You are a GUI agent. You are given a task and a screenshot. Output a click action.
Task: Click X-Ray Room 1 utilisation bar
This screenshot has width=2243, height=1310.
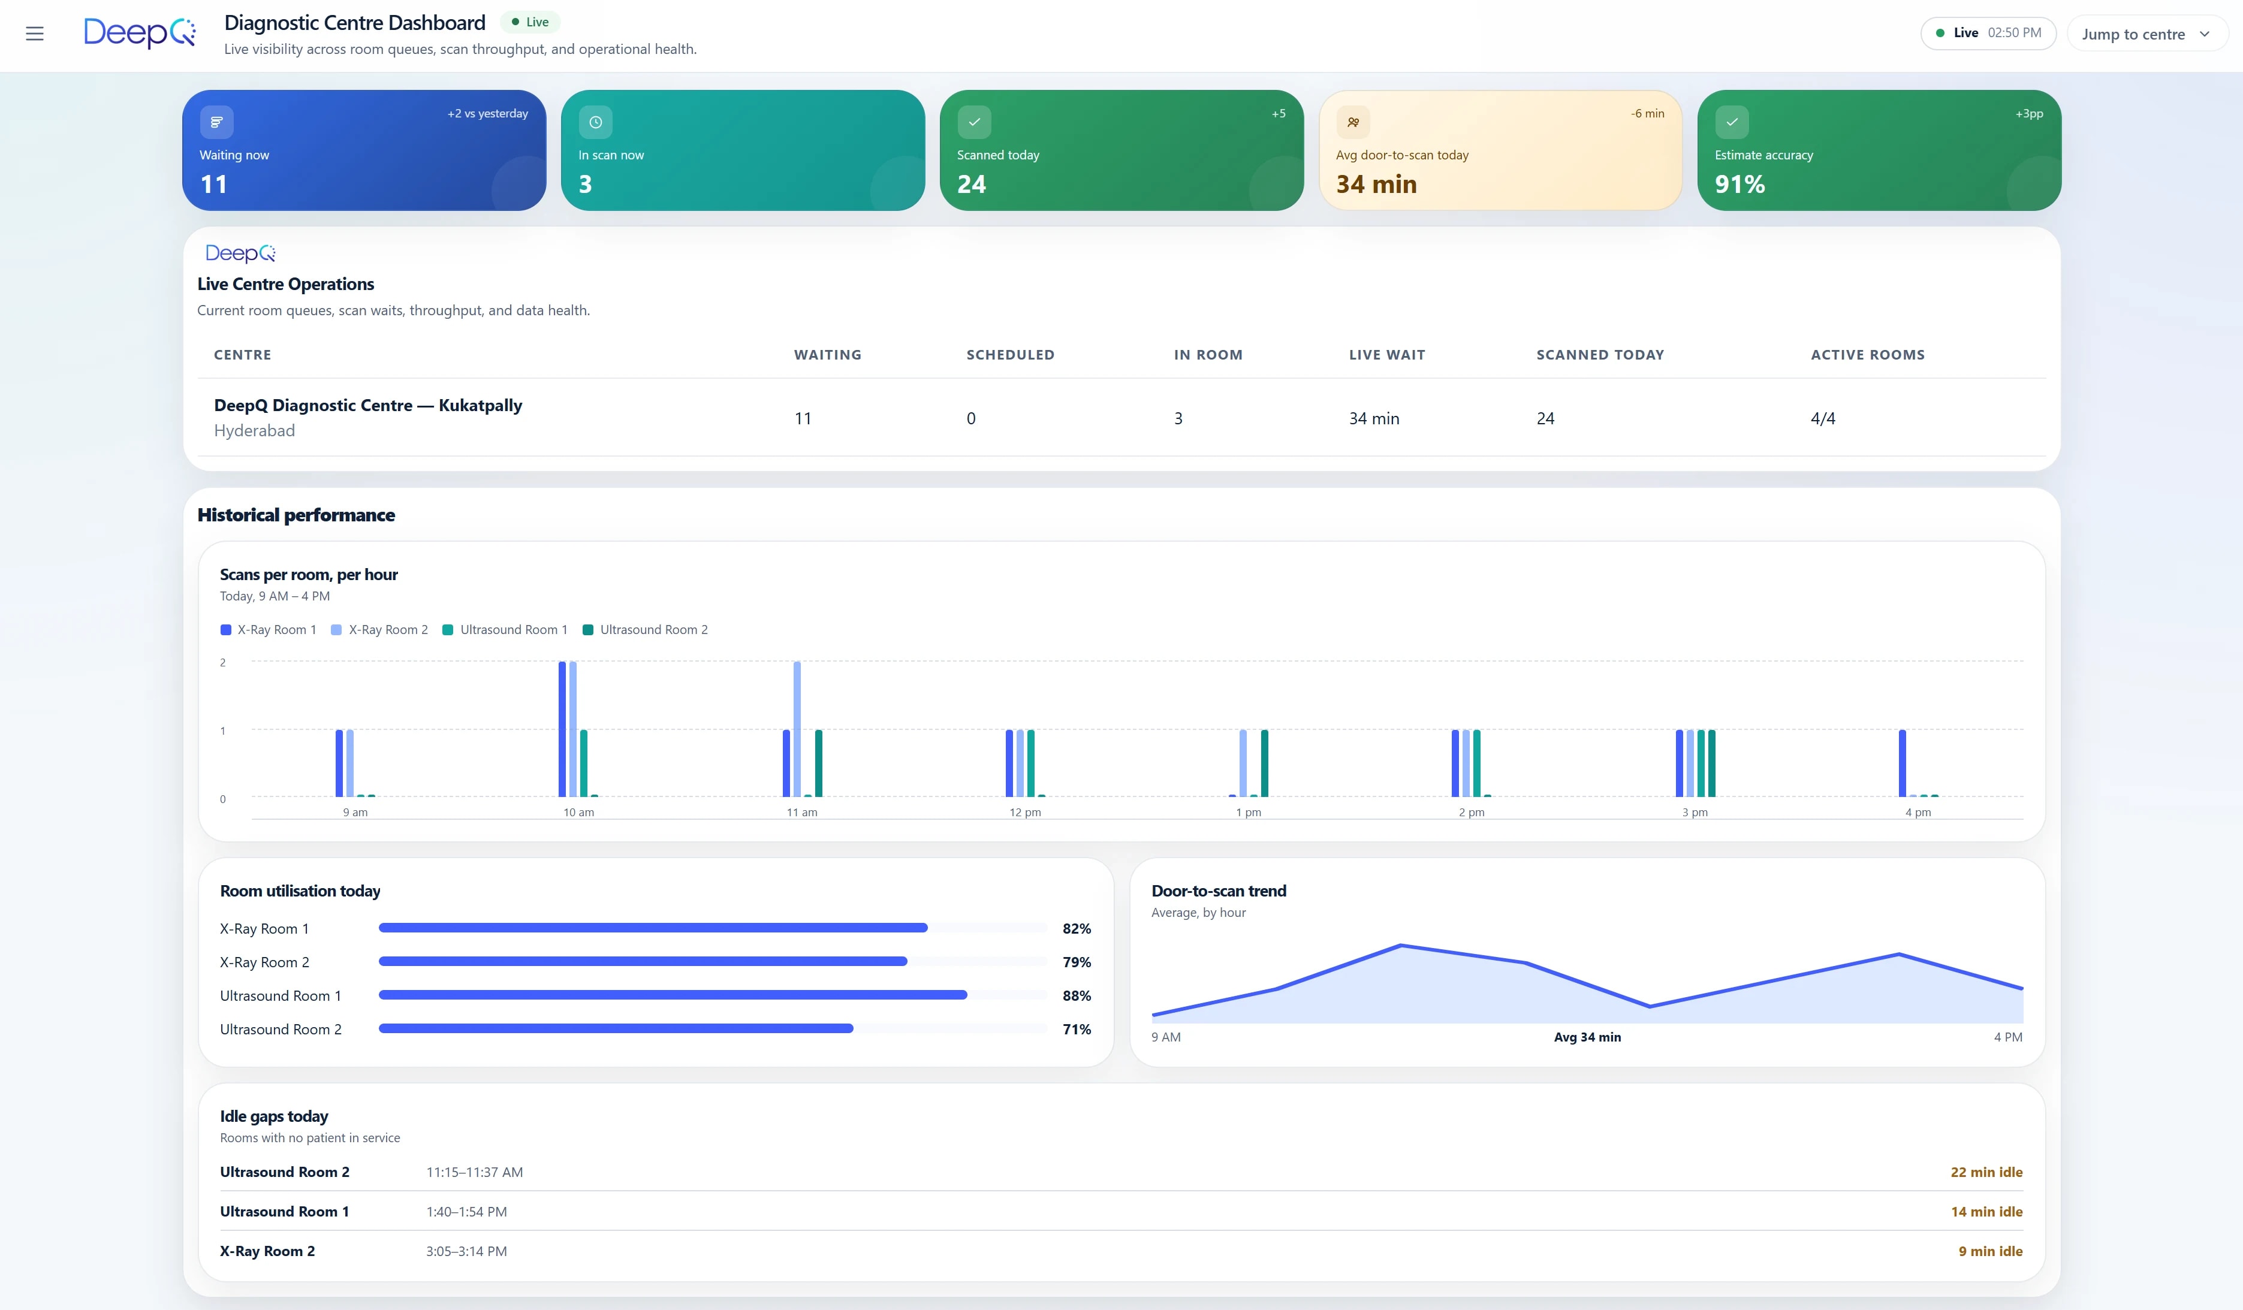713,928
